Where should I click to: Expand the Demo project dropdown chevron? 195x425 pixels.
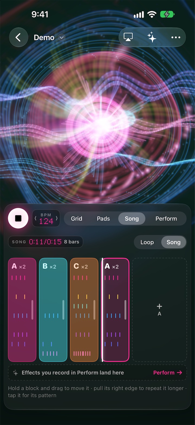62,37
